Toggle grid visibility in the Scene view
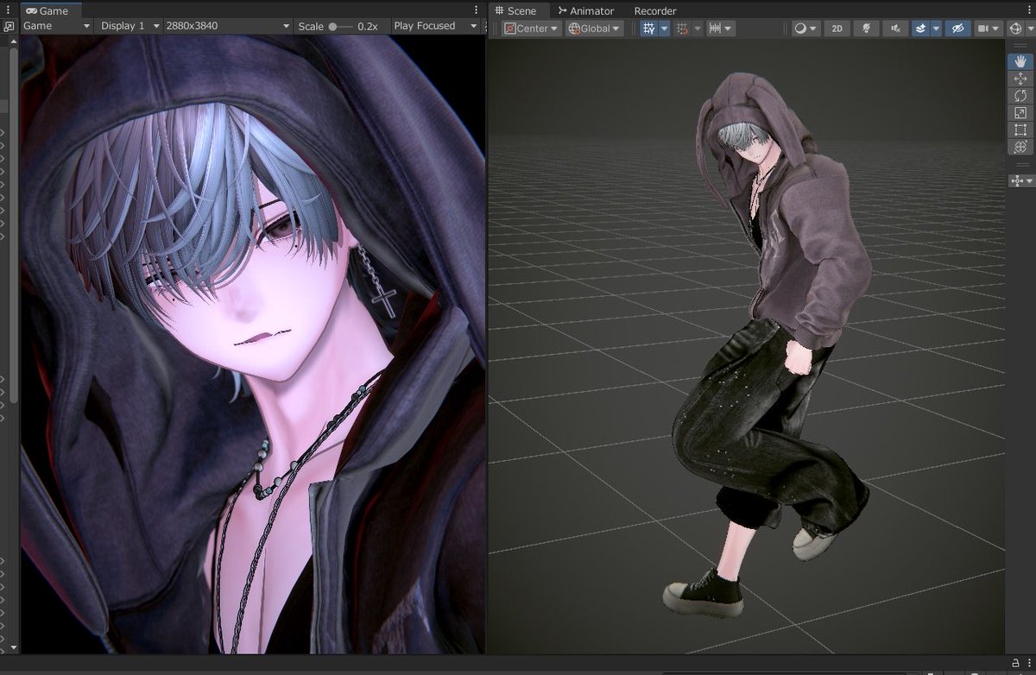The height and width of the screenshot is (675, 1036). click(x=649, y=28)
